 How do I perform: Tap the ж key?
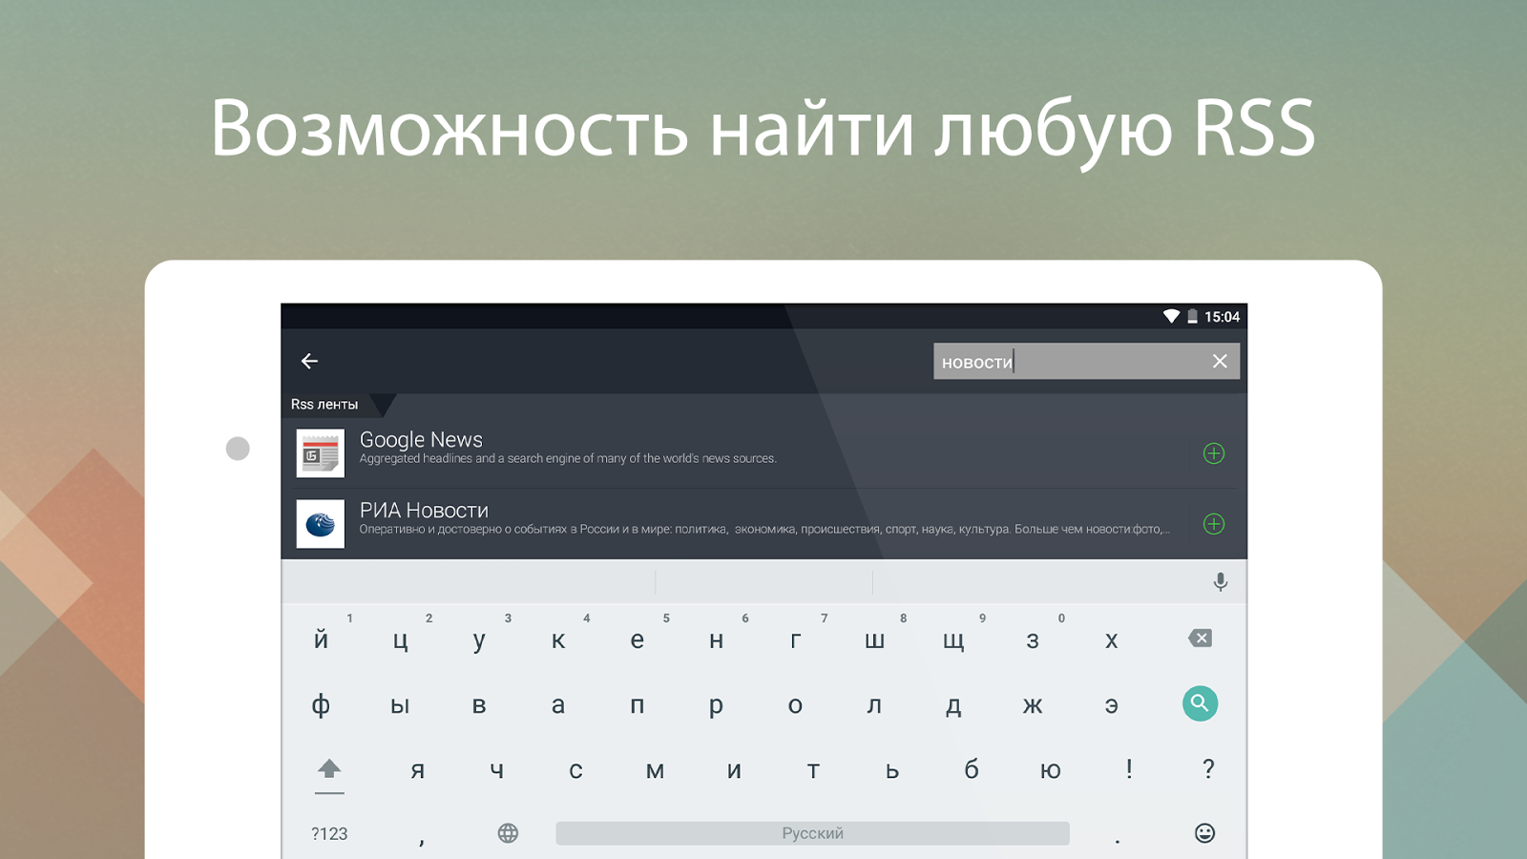1033,705
